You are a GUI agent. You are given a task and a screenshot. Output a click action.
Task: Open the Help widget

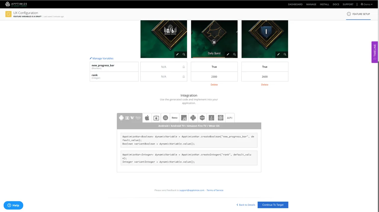[x=13, y=205]
